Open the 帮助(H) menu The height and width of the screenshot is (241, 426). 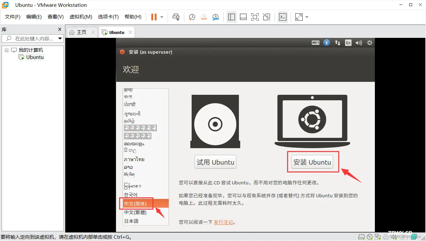[133, 17]
